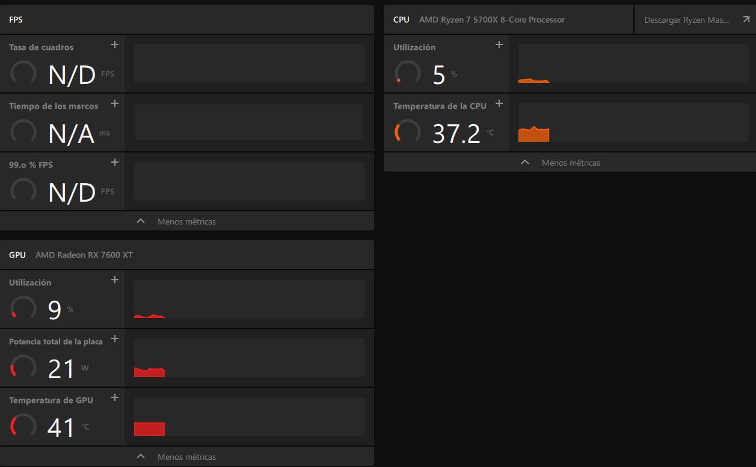Collapse GPU panel with Menos métricas
The image size is (756, 467).
point(186,457)
